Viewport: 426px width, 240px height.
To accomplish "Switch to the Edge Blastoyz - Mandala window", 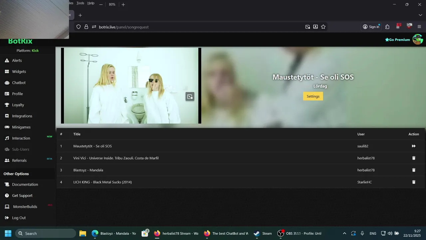I will tap(114, 233).
